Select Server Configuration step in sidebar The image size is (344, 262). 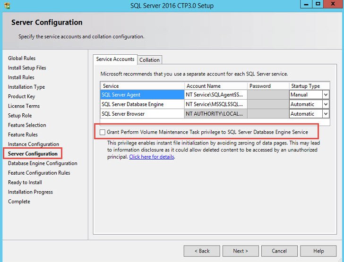tap(33, 154)
